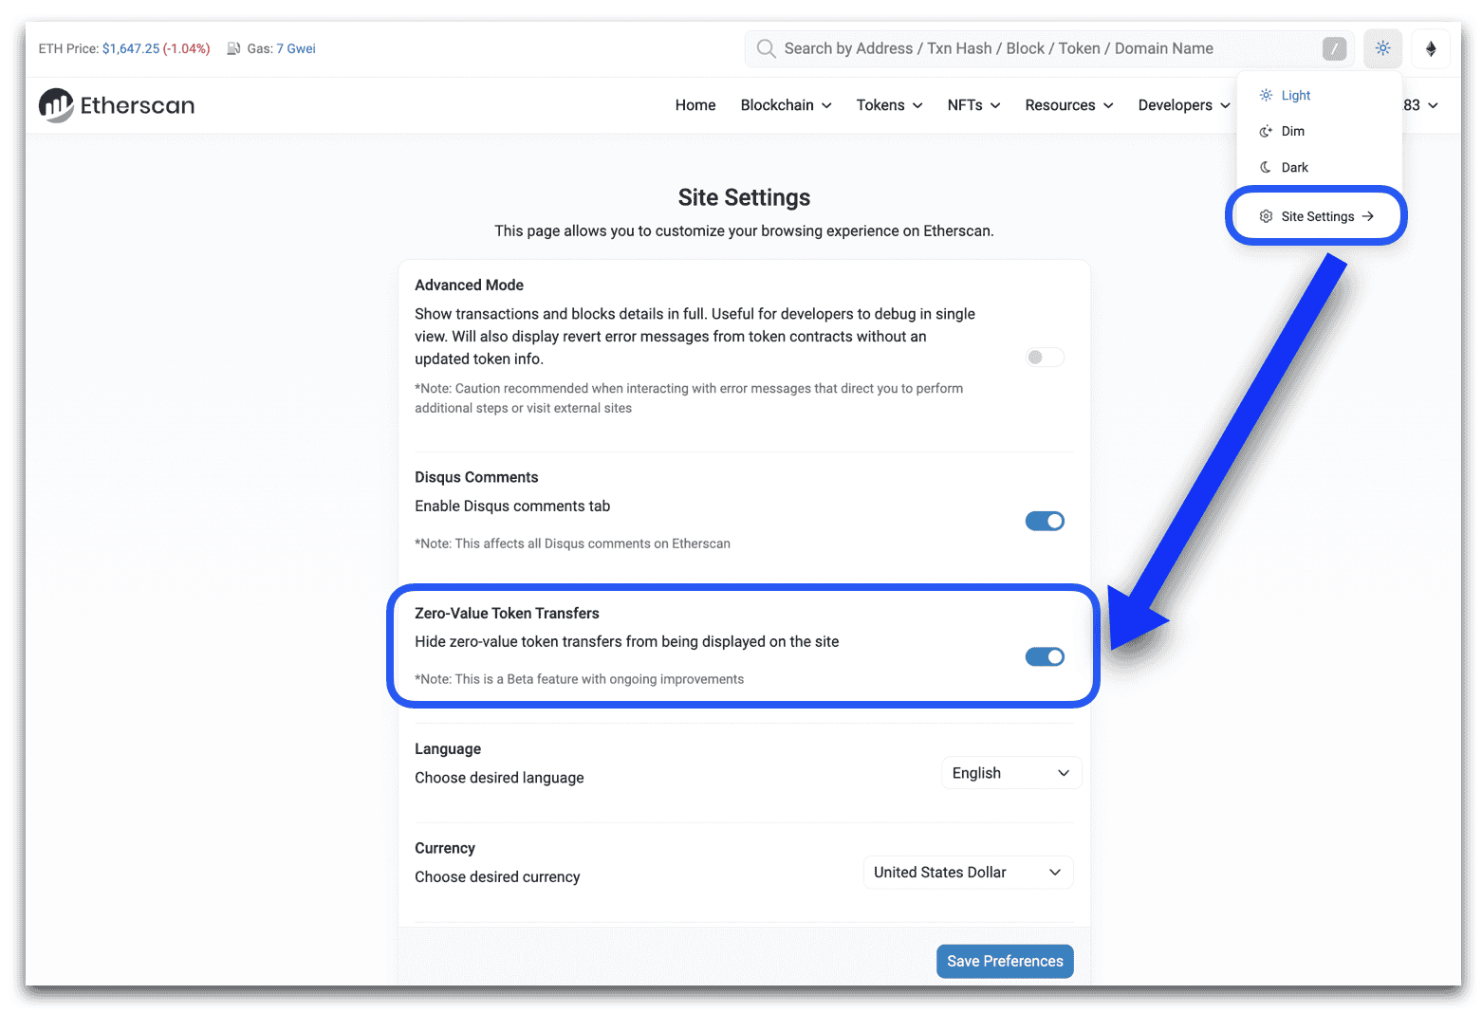The width and height of the screenshot is (1482, 1013).
Task: Click the gas pump icon
Action: (x=233, y=48)
